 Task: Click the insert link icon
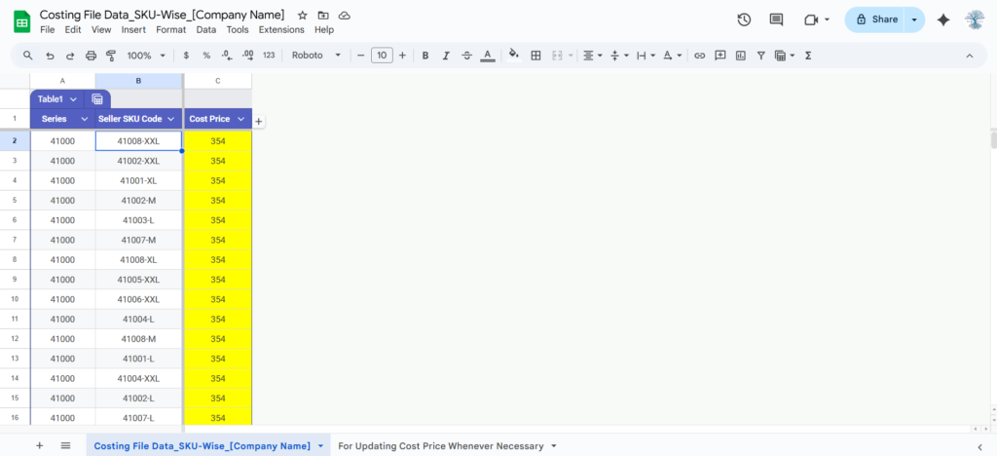[x=699, y=56]
